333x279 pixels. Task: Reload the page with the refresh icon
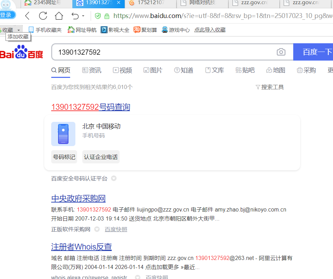[43, 16]
